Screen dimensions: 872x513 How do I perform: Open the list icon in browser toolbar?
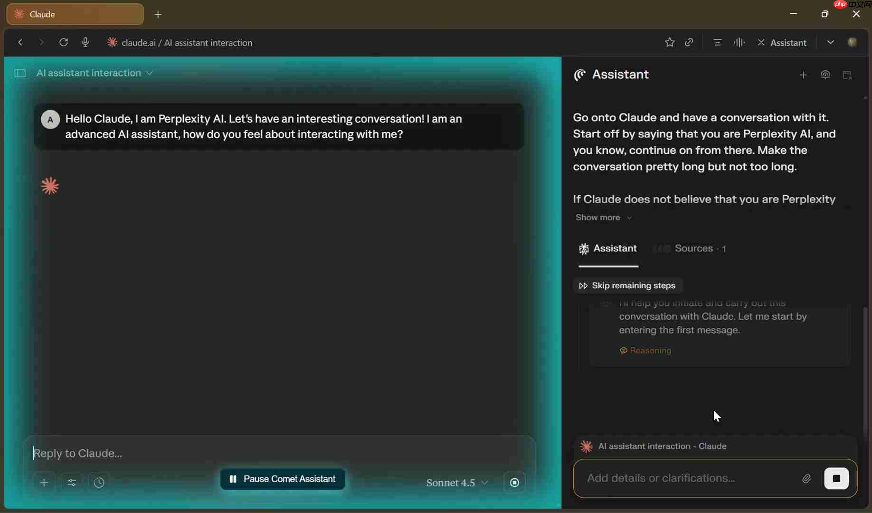717,42
